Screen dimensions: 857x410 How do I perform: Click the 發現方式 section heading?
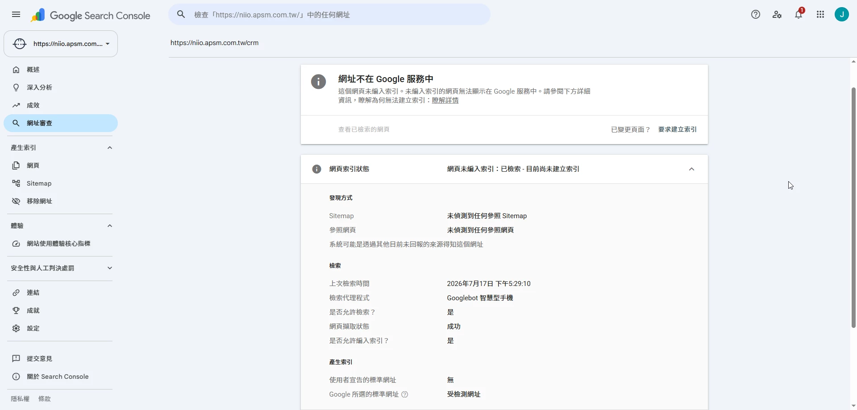pos(341,198)
